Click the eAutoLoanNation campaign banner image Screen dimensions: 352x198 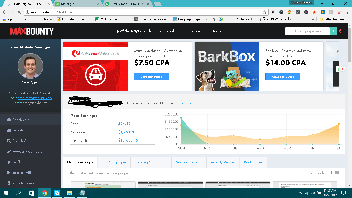tap(95, 66)
